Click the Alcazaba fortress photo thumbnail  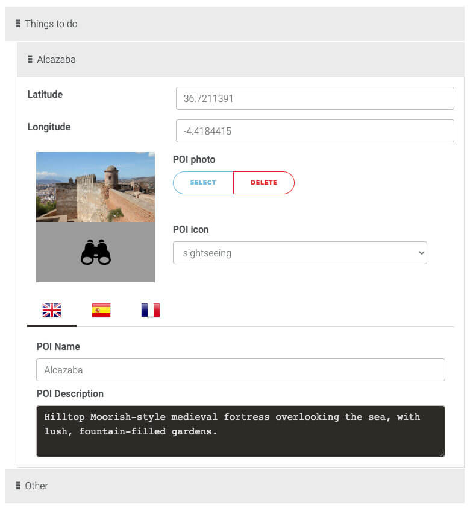pos(95,187)
